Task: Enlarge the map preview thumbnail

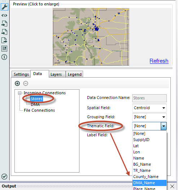Action: 91,37
